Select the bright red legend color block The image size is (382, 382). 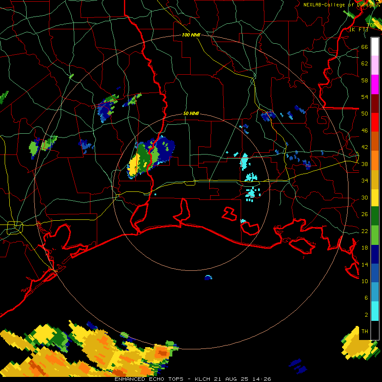point(375,122)
